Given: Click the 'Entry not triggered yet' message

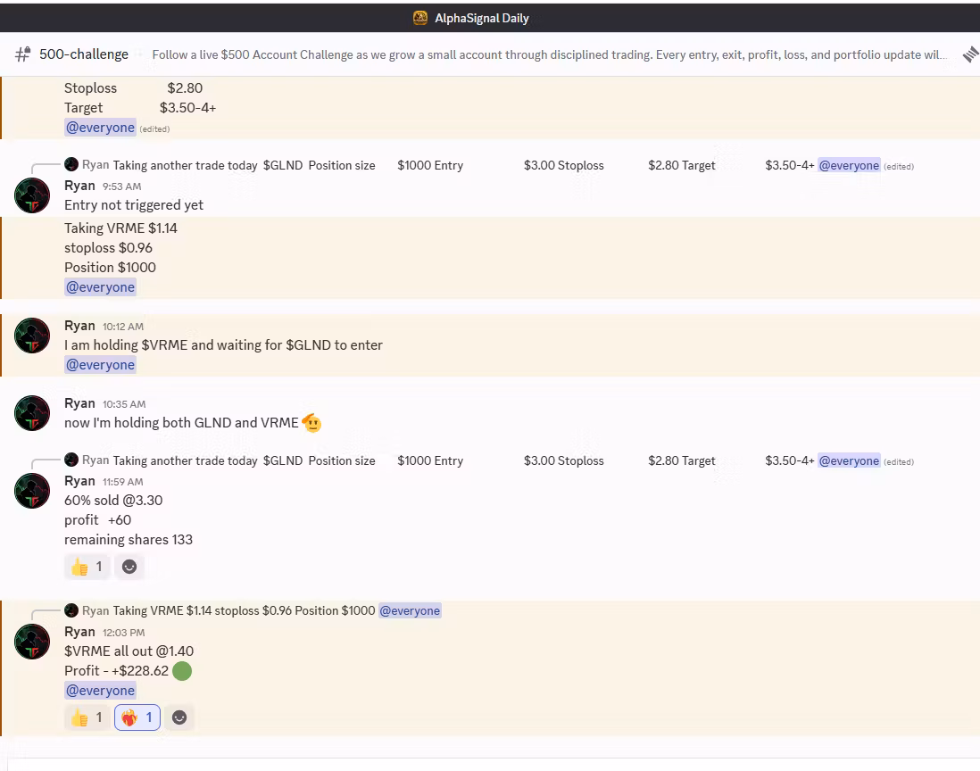Looking at the screenshot, I should (x=134, y=205).
